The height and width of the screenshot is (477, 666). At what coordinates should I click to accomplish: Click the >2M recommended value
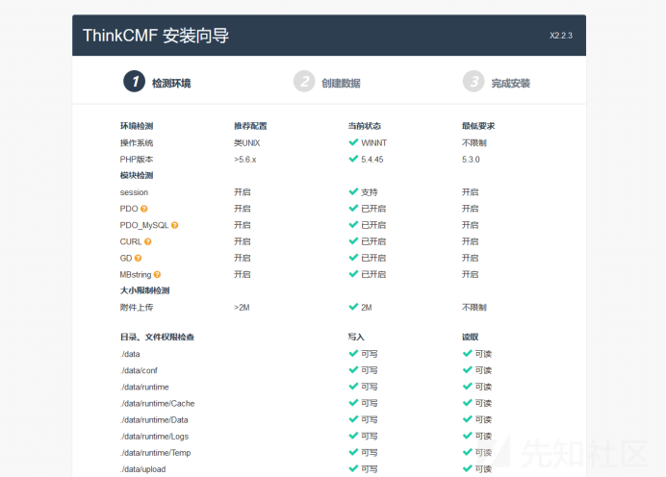tap(242, 308)
